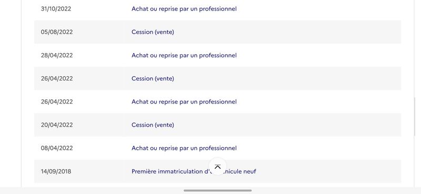The width and height of the screenshot is (421, 194).
Task: Open Achat ou reprise entry dated 26/04/2022
Action: (x=184, y=101)
